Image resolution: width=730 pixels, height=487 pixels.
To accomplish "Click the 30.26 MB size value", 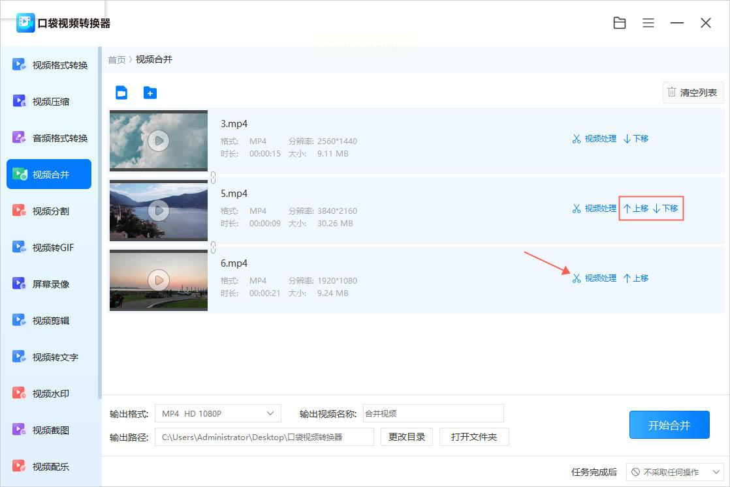I will tap(335, 223).
